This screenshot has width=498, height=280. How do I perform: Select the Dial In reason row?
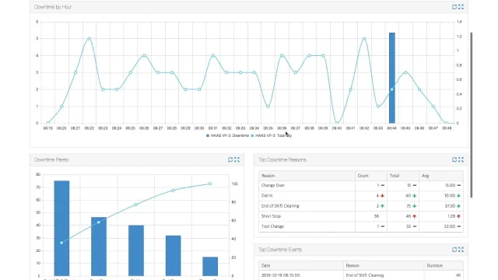coord(361,196)
